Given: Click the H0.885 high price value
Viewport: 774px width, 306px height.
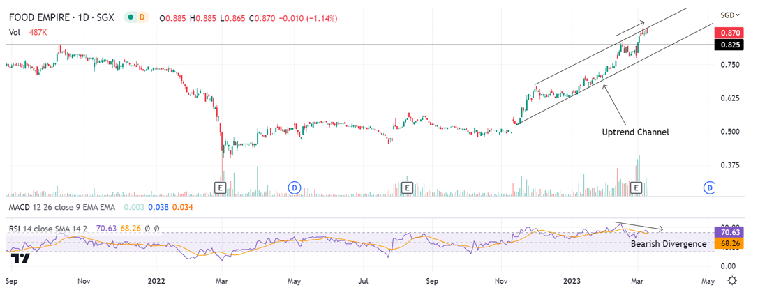Looking at the screenshot, I should pyautogui.click(x=202, y=18).
